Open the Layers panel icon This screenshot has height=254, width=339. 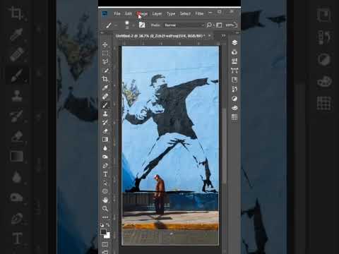click(x=234, y=42)
